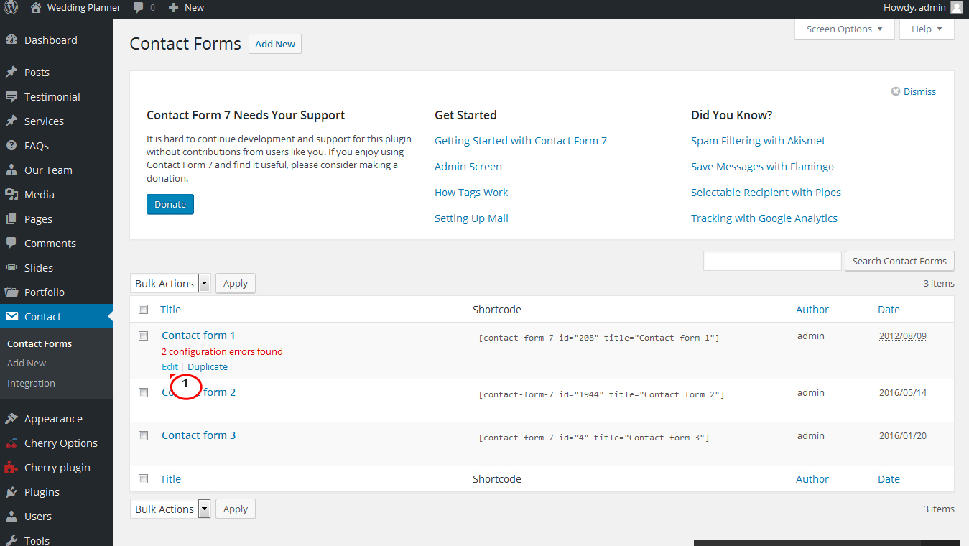Open the Integration submenu item
The height and width of the screenshot is (546, 969).
pos(31,384)
